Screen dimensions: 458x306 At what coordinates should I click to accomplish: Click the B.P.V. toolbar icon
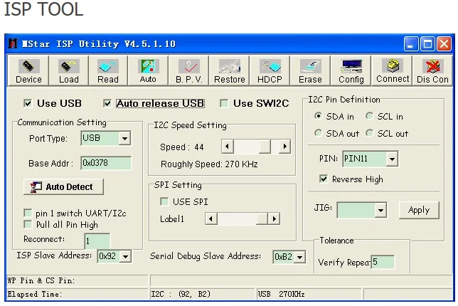(x=188, y=70)
